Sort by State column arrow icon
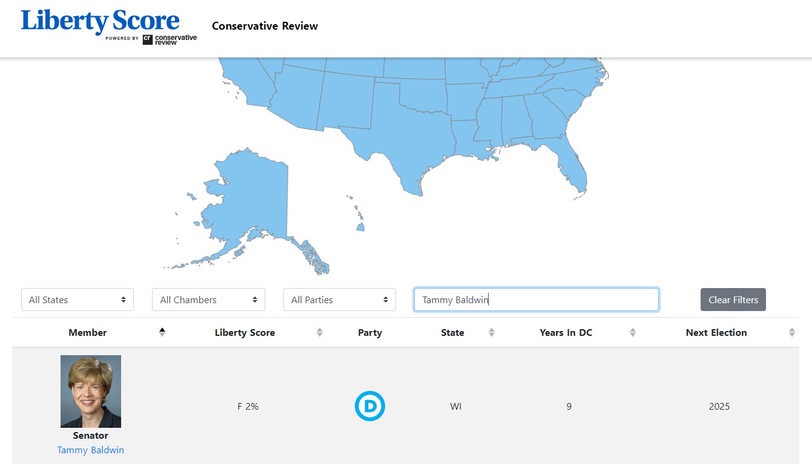 pos(492,332)
